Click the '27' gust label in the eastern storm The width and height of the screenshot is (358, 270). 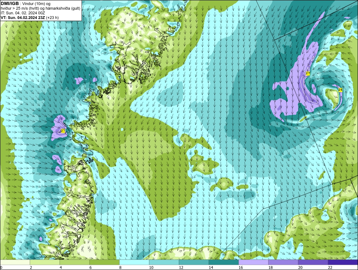308,74
